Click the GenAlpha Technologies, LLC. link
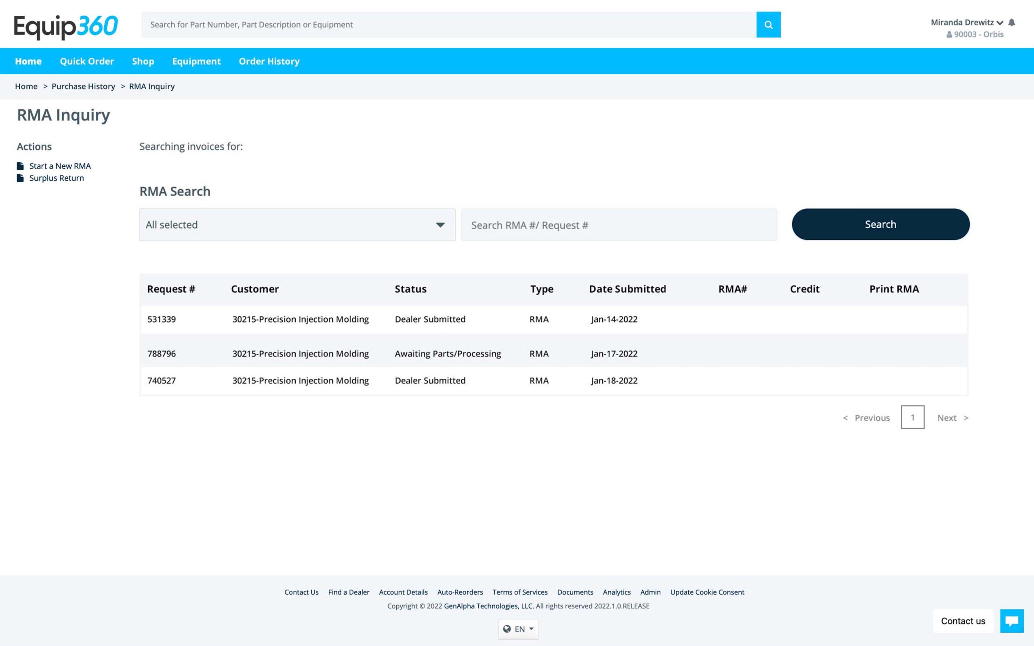Image resolution: width=1034 pixels, height=646 pixels. [x=489, y=606]
